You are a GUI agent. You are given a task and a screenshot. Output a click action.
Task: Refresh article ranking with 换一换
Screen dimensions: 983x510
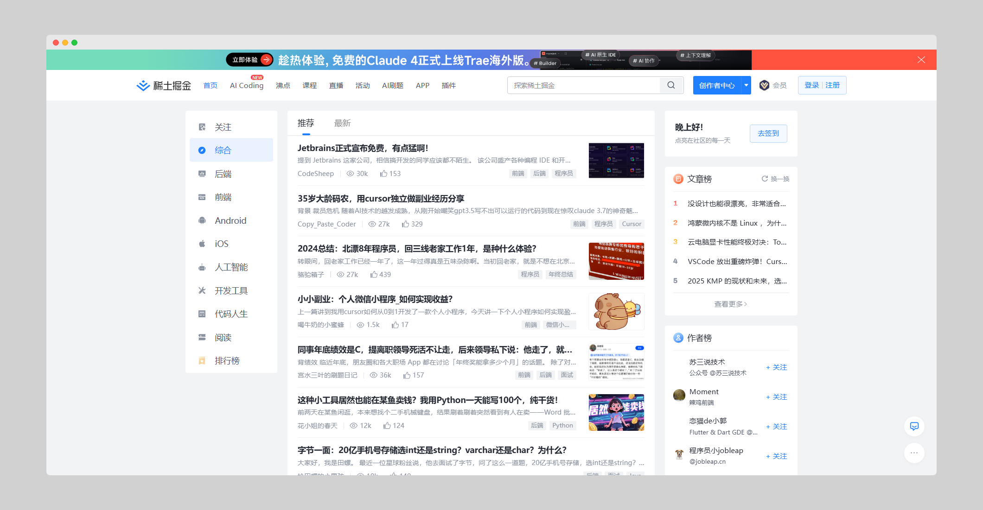tap(775, 179)
